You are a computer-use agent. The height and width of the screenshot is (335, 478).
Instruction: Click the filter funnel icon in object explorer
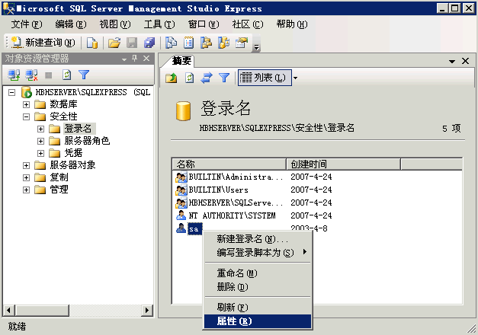click(x=84, y=75)
